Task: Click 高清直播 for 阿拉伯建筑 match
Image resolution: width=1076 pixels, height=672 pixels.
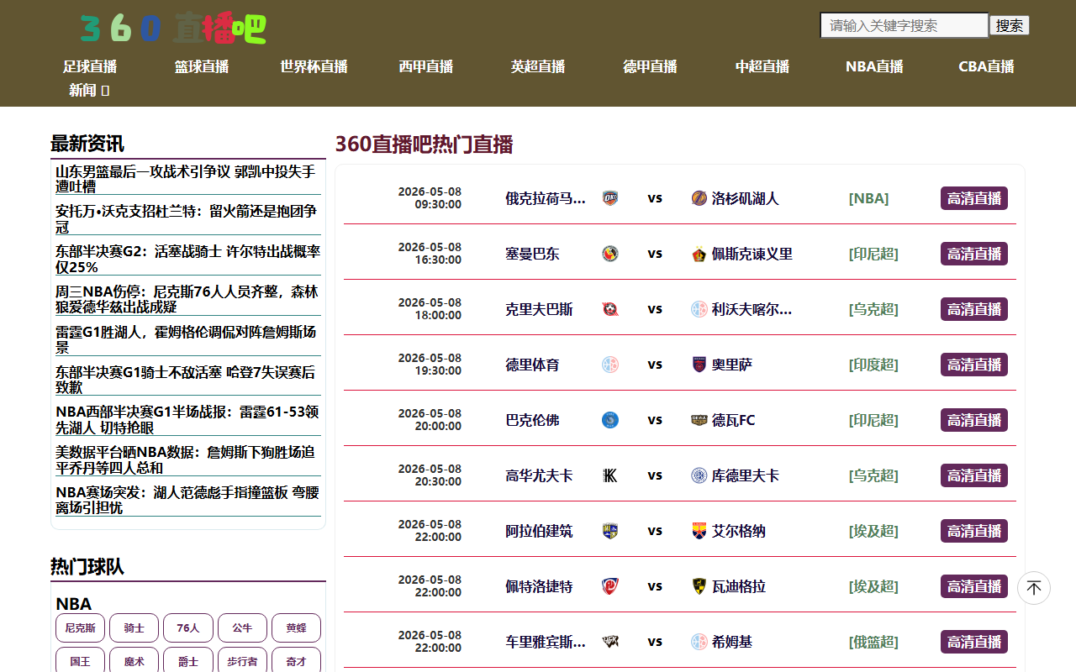Action: tap(974, 531)
